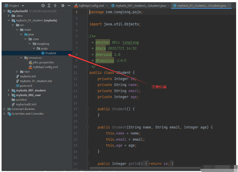Viewport: 238px width, 172px height.
Task: Expand the External Libraries node
Action: point(4,109)
